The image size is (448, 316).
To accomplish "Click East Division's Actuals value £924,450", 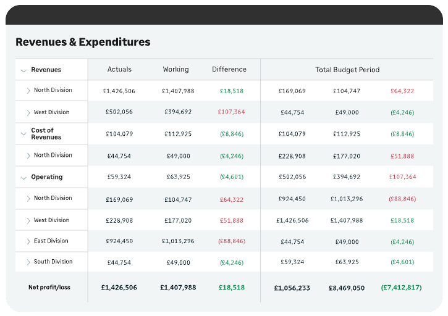I will click(x=119, y=241).
